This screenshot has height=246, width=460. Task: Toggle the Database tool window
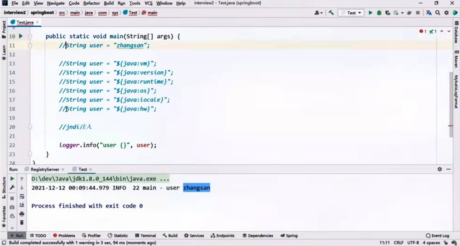pyautogui.click(x=456, y=32)
